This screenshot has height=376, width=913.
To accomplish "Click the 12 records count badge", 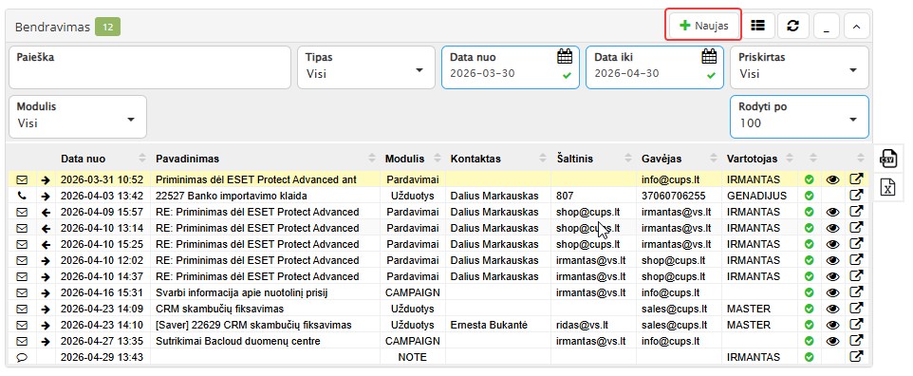I will pyautogui.click(x=108, y=27).
